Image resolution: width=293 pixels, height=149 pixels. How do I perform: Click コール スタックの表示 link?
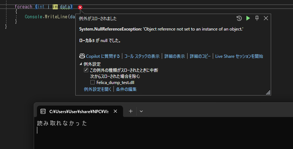[x=142, y=56]
